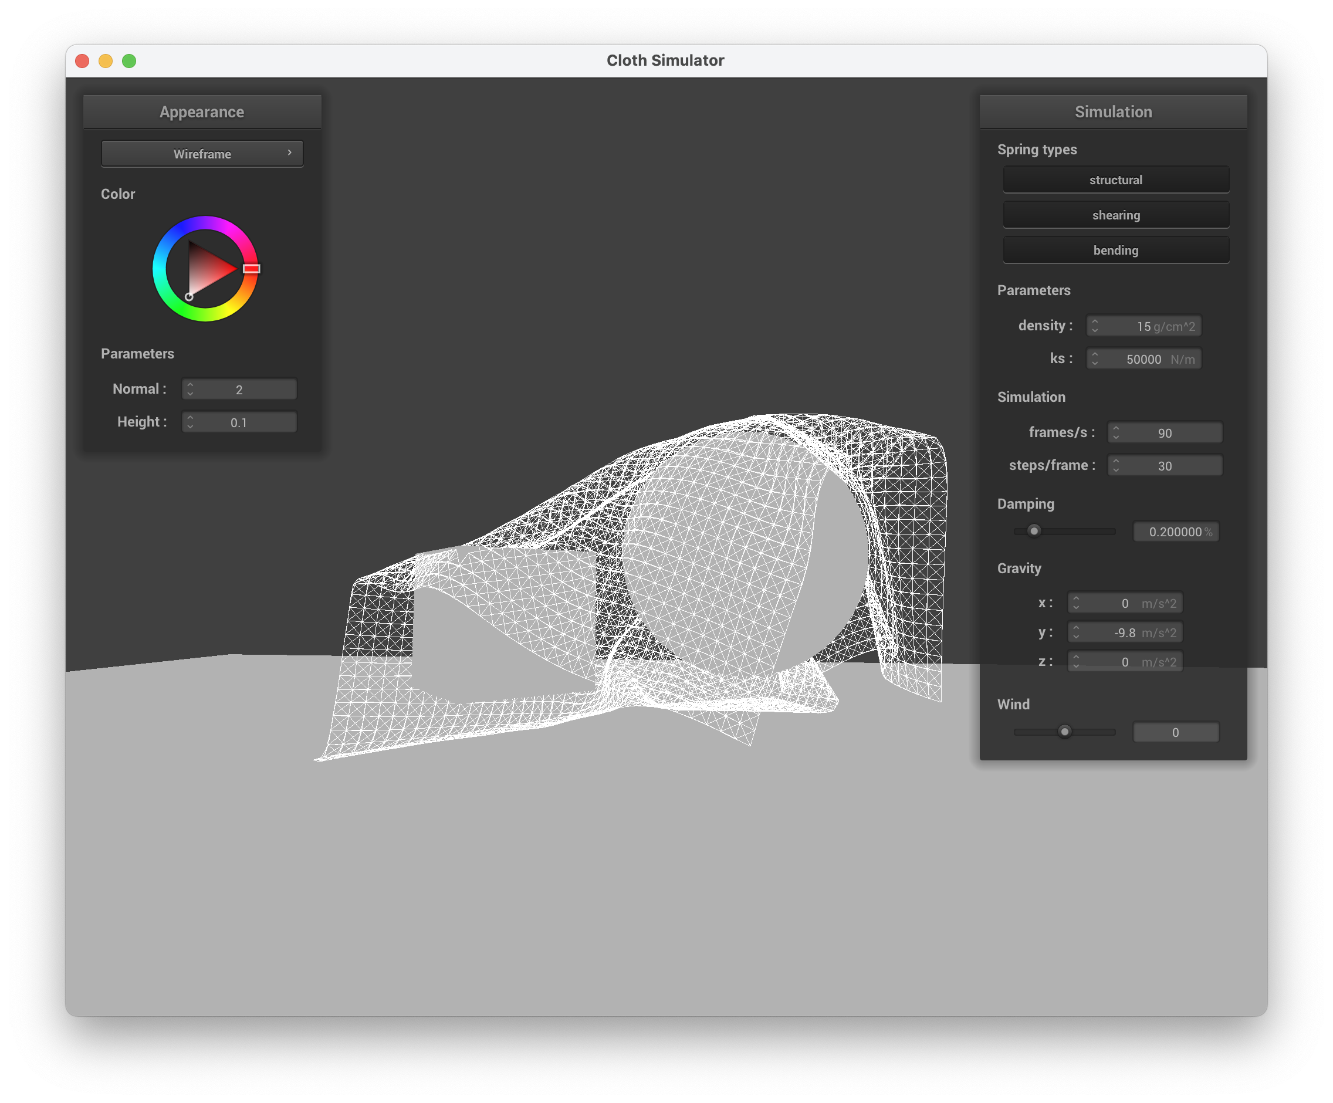Image resolution: width=1333 pixels, height=1103 pixels.
Task: Click the steps/frame stepper arrows
Action: tap(1115, 466)
